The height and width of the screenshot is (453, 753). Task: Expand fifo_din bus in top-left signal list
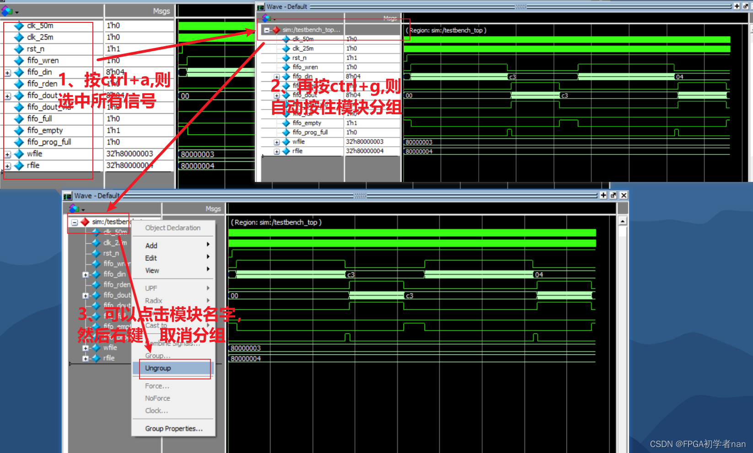tap(7, 73)
